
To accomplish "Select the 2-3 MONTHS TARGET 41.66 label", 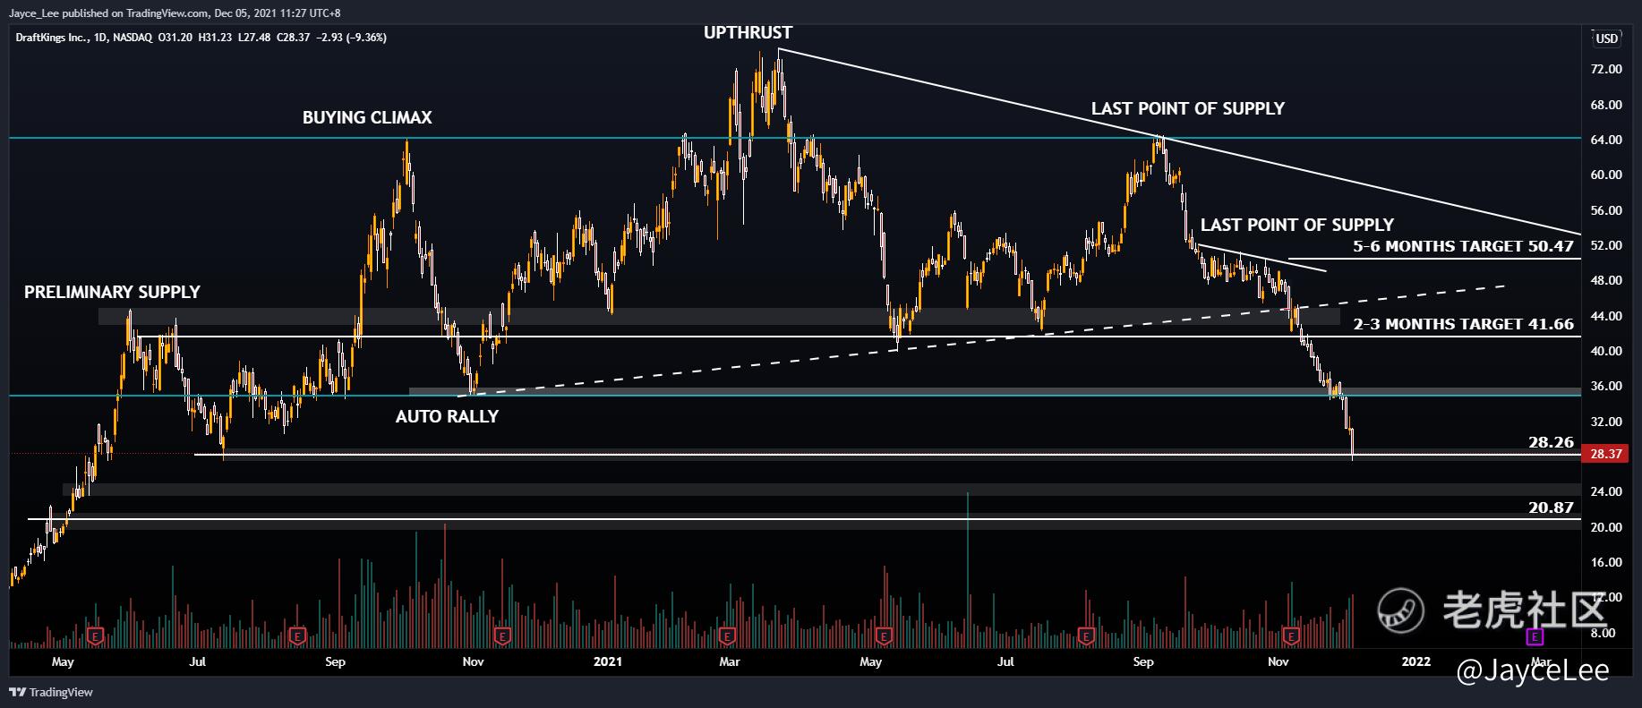I will 1463,324.
